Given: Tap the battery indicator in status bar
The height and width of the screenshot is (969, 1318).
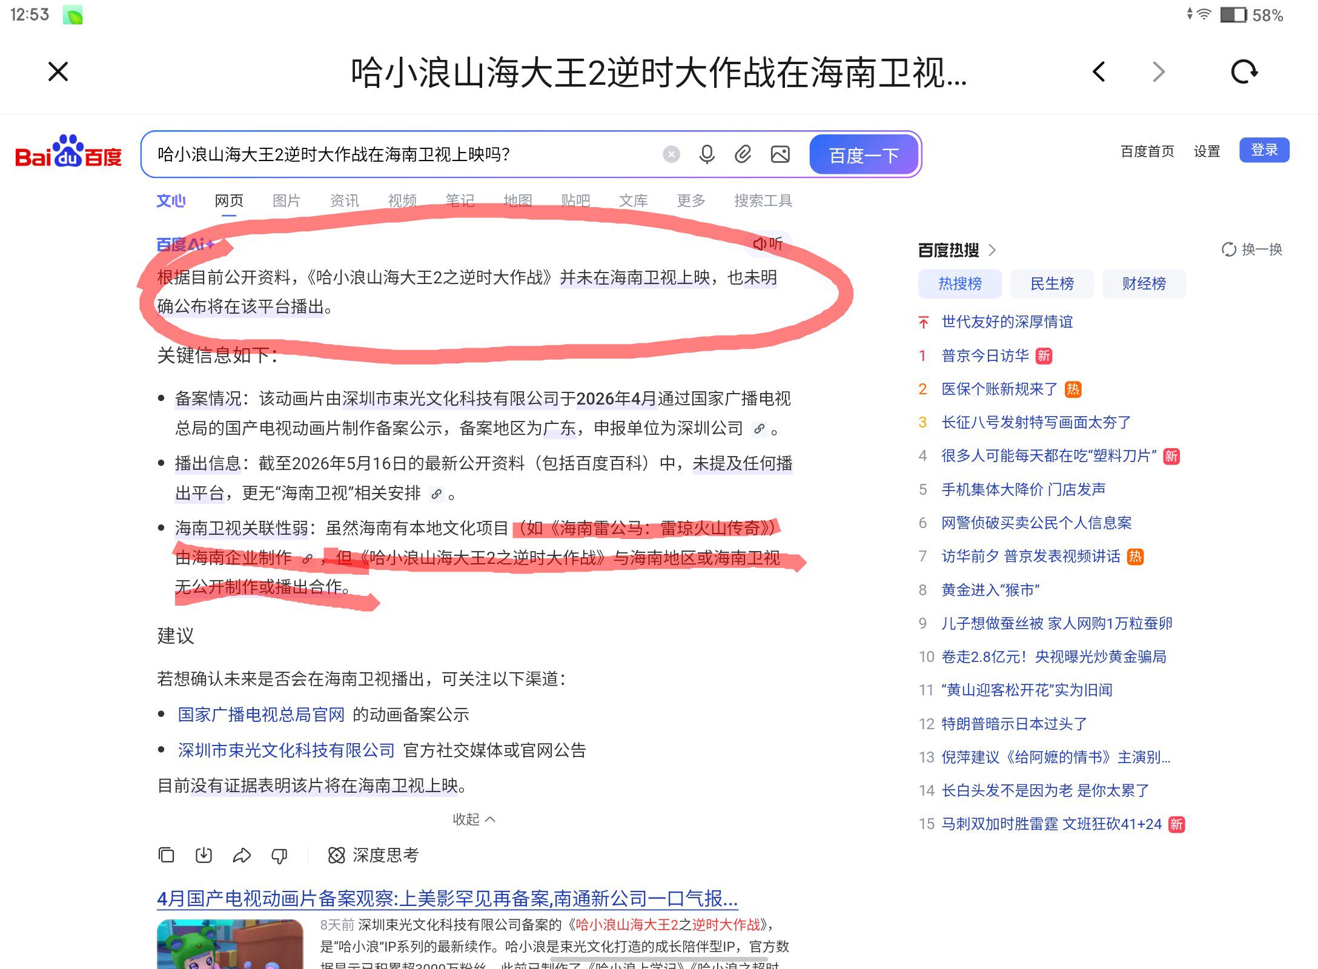Looking at the screenshot, I should pos(1233,15).
